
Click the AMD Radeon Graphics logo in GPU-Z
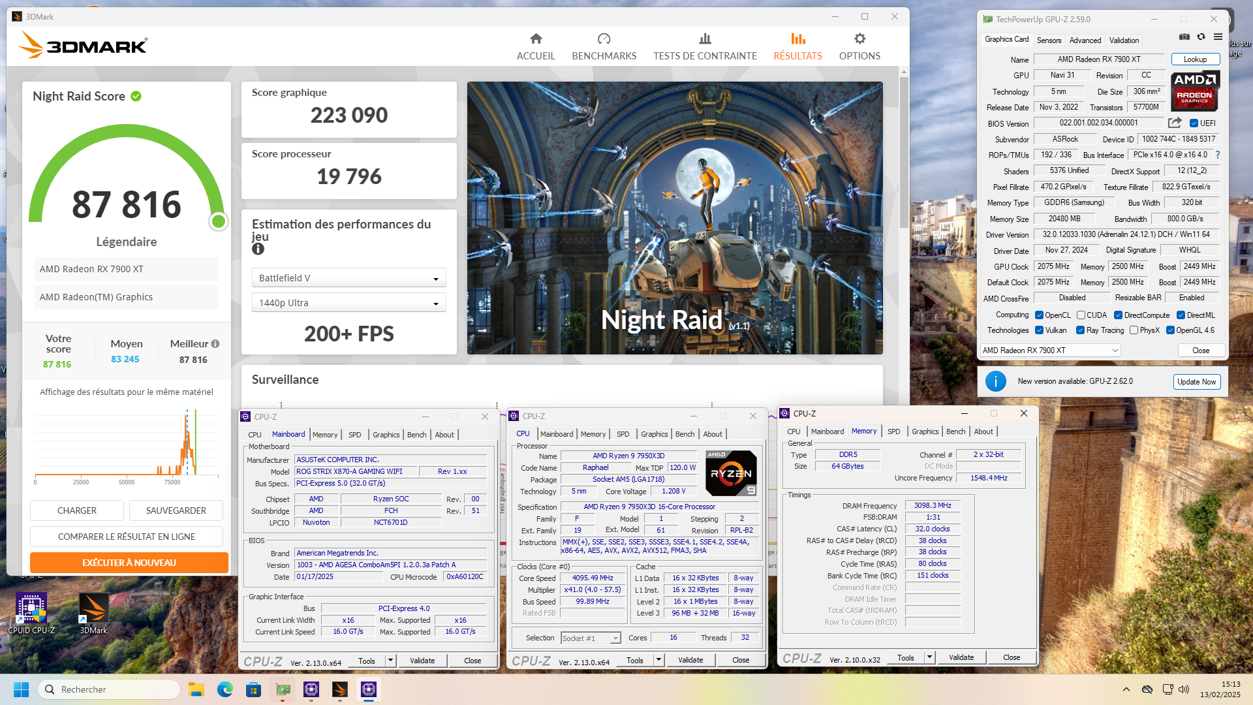(x=1194, y=91)
